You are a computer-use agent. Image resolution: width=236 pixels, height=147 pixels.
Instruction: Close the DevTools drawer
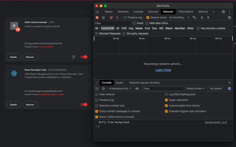pyautogui.click(x=229, y=83)
